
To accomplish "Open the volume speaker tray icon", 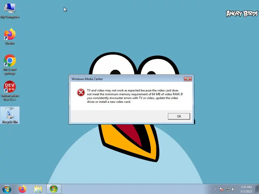I will [233, 189].
